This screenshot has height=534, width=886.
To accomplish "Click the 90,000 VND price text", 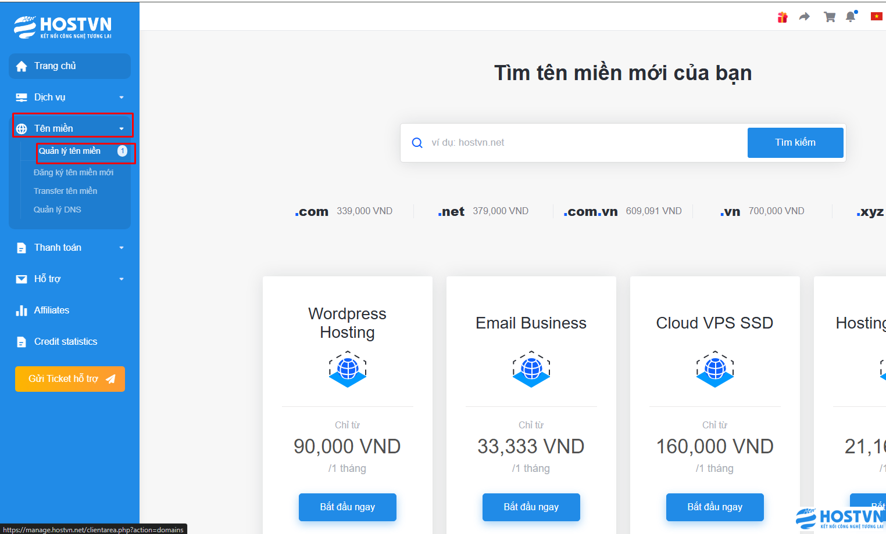I will 348,446.
